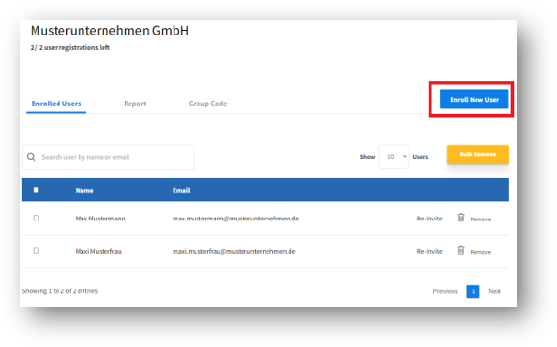Select the Enrolled Users tab
This screenshot has width=557, height=347.
point(57,104)
